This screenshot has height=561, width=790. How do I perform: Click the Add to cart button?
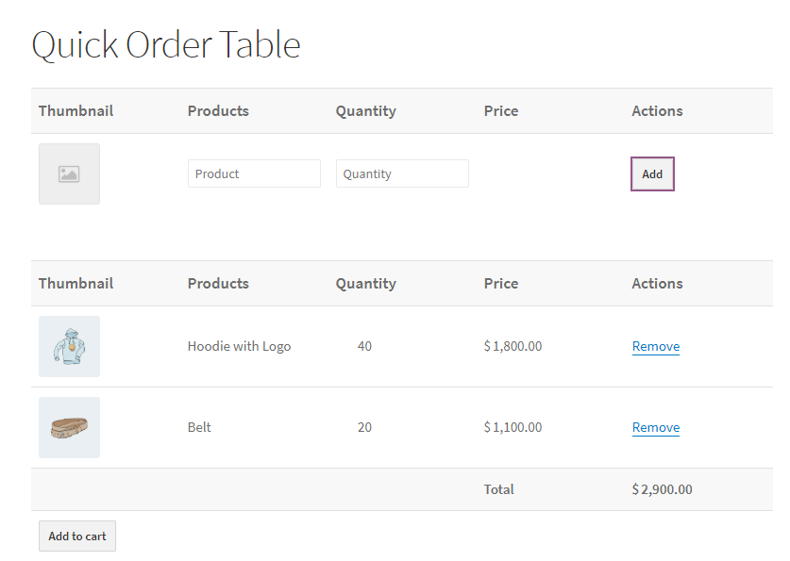pos(77,536)
